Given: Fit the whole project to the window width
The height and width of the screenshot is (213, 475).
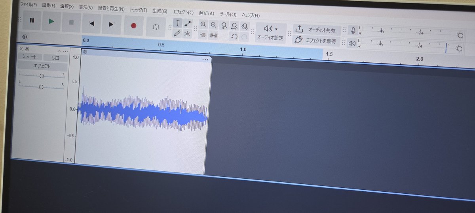Looking at the screenshot, I should point(234,26).
